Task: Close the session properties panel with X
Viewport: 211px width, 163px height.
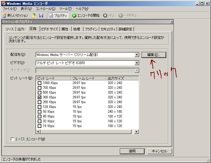Action: pyautogui.click(x=171, y=22)
